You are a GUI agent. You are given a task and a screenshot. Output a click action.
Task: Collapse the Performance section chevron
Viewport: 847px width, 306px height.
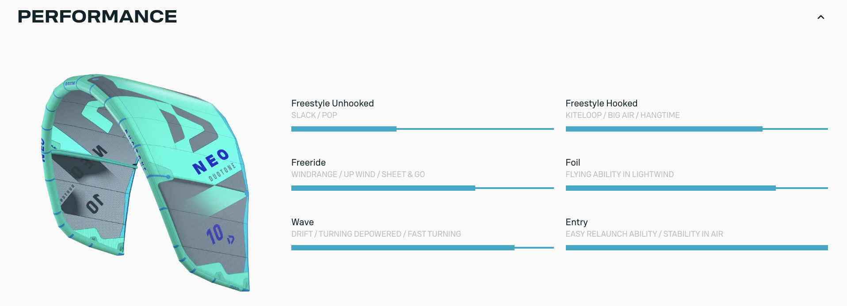pos(821,17)
